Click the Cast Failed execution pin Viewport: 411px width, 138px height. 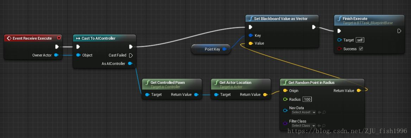tap(131, 55)
